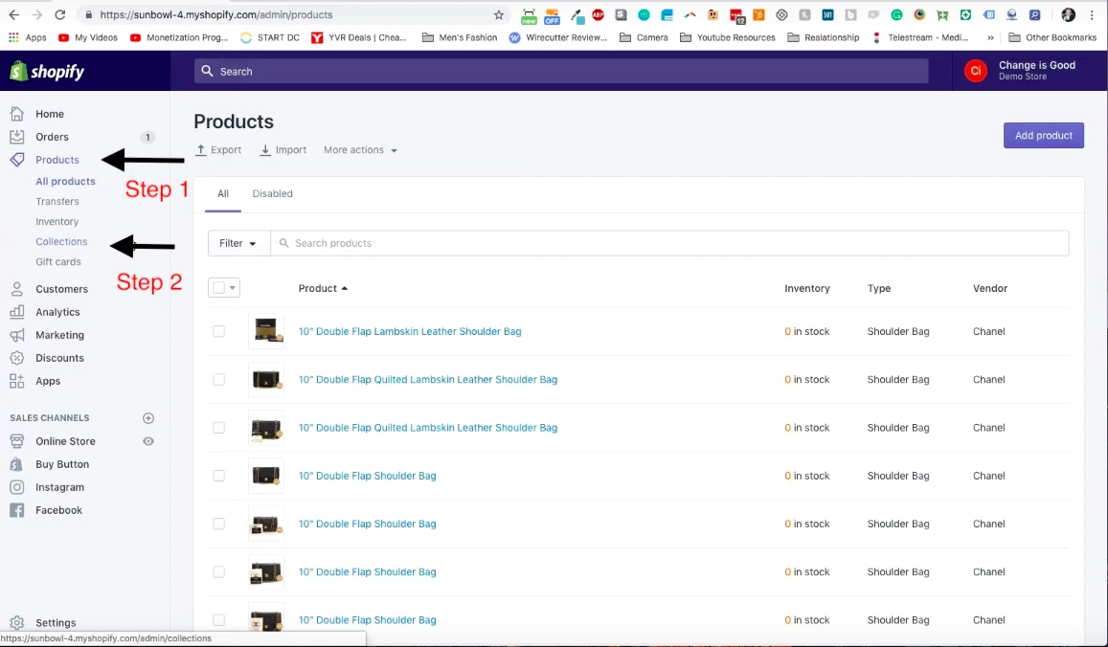Add a new sales channel
The width and height of the screenshot is (1108, 647).
[x=148, y=418]
